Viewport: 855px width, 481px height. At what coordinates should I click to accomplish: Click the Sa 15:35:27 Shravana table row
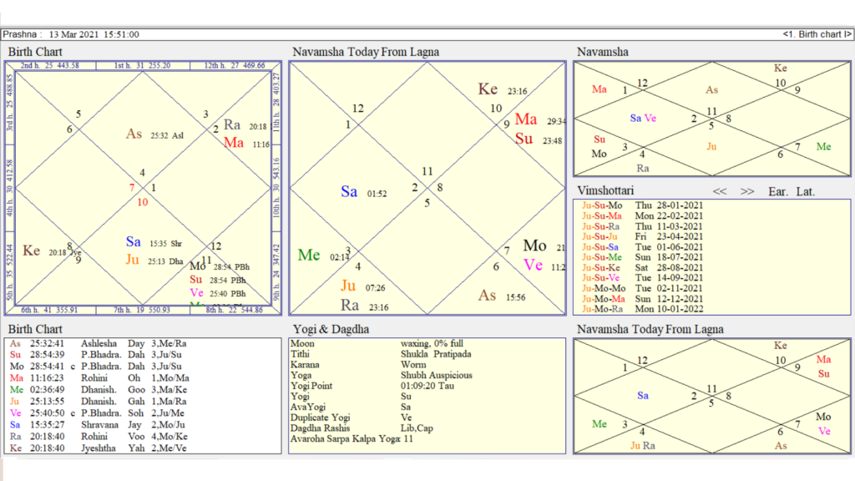(x=97, y=425)
